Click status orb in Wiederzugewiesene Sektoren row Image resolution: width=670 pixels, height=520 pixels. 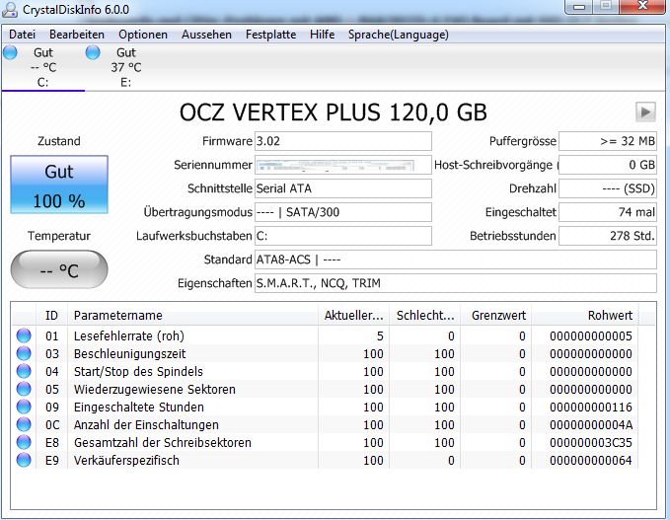tap(24, 389)
